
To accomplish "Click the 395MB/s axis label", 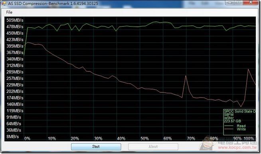I will coord(15,46).
